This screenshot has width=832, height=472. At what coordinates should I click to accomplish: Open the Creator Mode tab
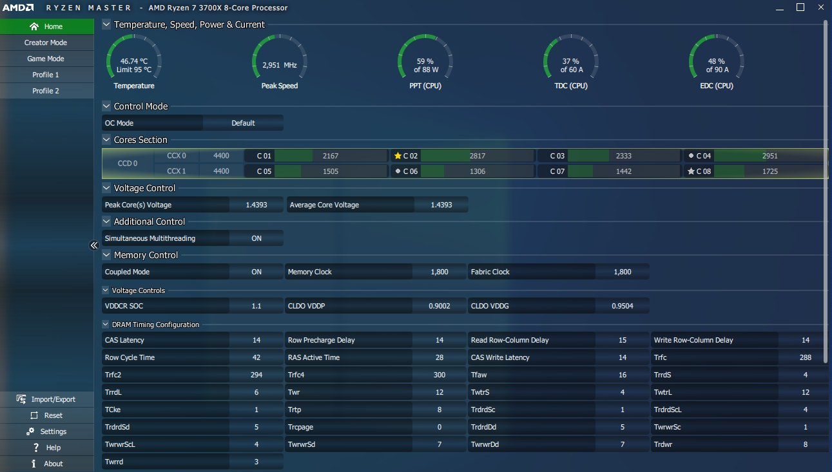pos(46,42)
